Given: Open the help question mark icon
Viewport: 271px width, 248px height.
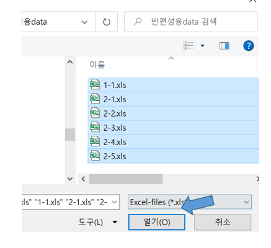Looking at the screenshot, I should pos(248,46).
